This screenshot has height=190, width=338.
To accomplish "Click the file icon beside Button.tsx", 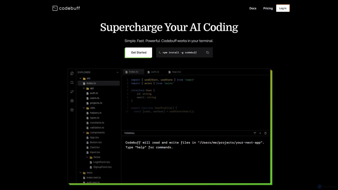I will pos(88,142).
